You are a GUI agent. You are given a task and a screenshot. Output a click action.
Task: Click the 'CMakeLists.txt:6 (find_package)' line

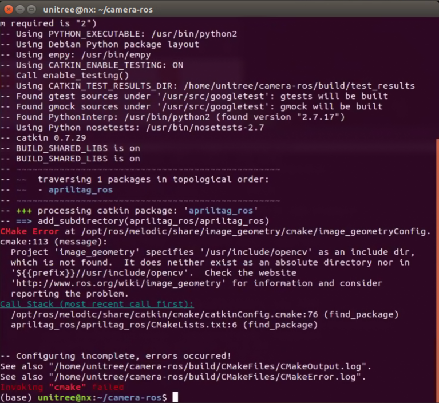pyautogui.click(x=164, y=325)
